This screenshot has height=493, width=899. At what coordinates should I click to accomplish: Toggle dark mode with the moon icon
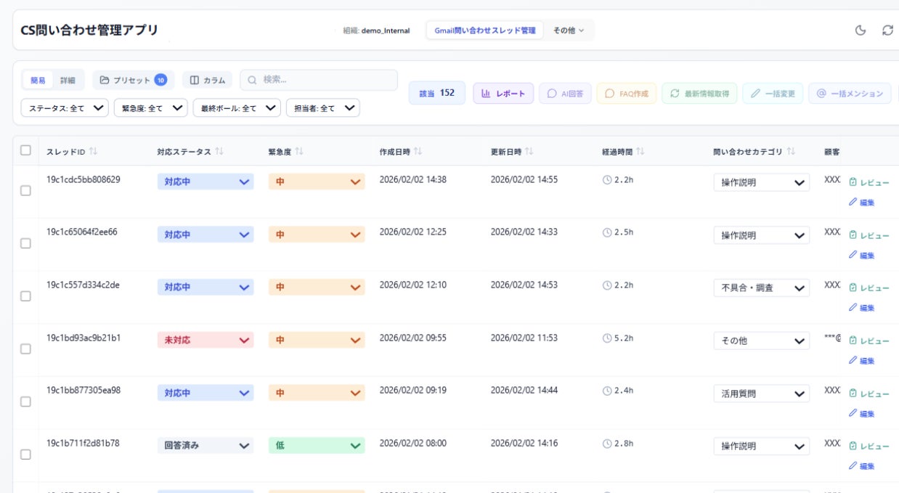point(861,30)
